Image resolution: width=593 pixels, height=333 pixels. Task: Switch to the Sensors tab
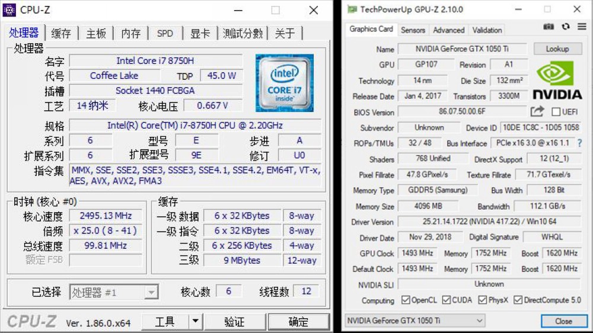coord(413,30)
